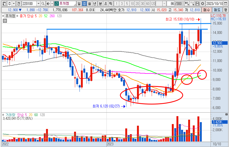Click the 2022 year label on time axis
The height and width of the screenshot is (147, 229).
5,144
